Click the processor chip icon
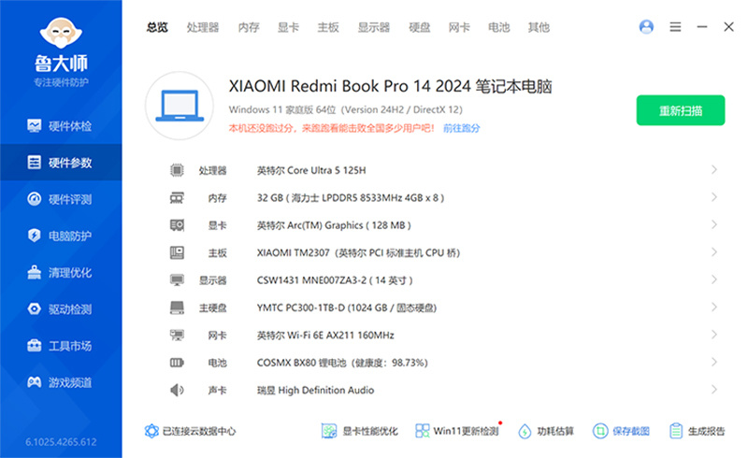Viewport: 748px width, 458px height. click(x=177, y=170)
